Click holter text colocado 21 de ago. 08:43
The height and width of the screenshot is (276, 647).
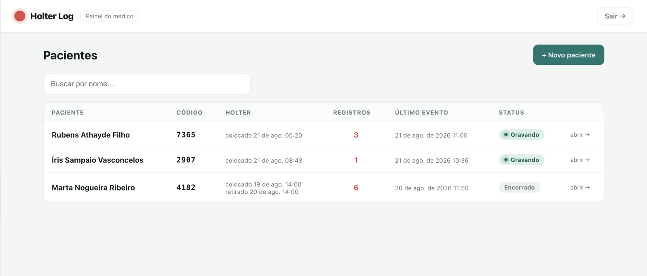point(264,160)
